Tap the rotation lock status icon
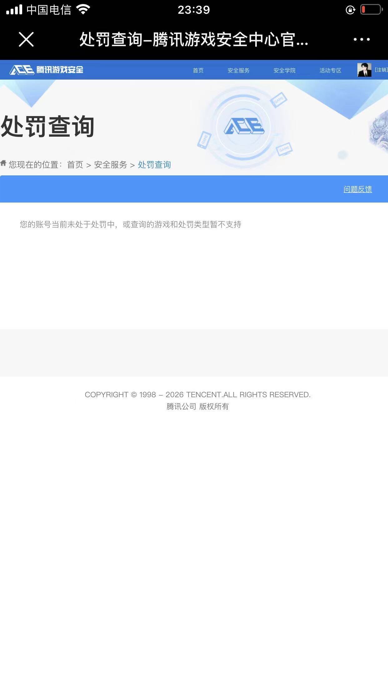 coord(351,10)
